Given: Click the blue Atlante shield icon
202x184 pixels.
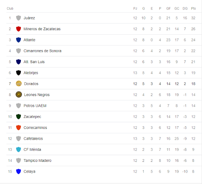Looking at the screenshot, I should tap(19, 40).
